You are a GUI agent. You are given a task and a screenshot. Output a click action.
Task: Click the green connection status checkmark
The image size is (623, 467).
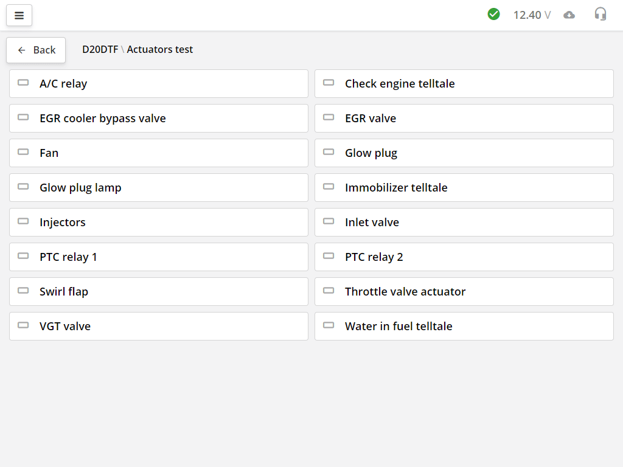[493, 14]
